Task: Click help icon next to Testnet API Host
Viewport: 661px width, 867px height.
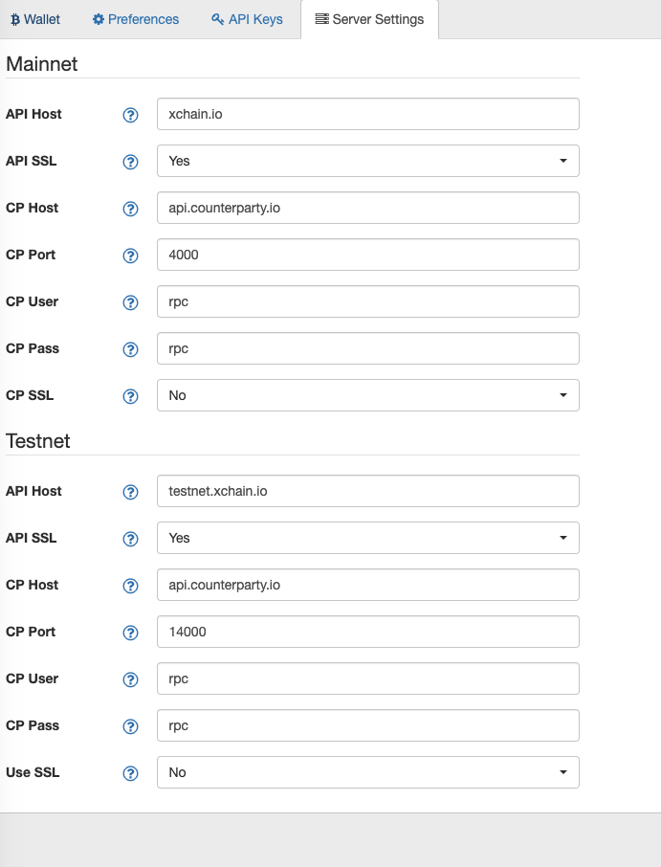Action: pos(130,492)
